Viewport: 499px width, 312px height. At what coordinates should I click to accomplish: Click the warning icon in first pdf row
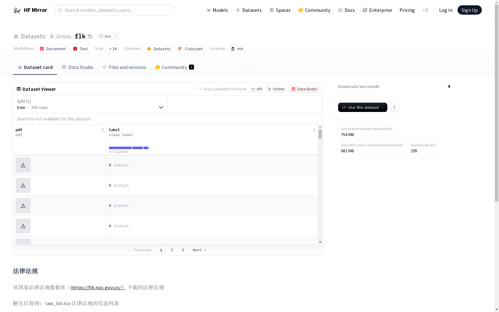pyautogui.click(x=23, y=165)
